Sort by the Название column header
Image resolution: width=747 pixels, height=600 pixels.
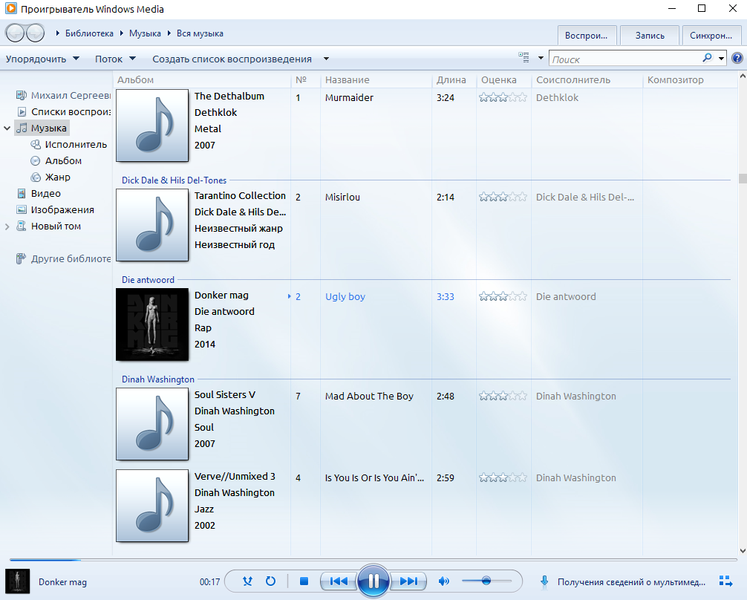coord(376,79)
